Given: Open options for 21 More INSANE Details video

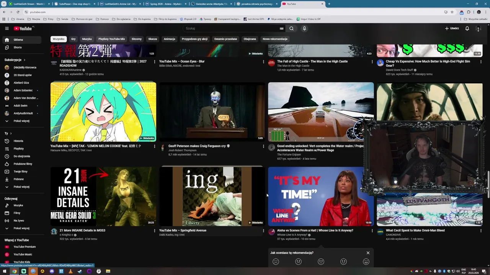Looking at the screenshot, I should coord(155,231).
